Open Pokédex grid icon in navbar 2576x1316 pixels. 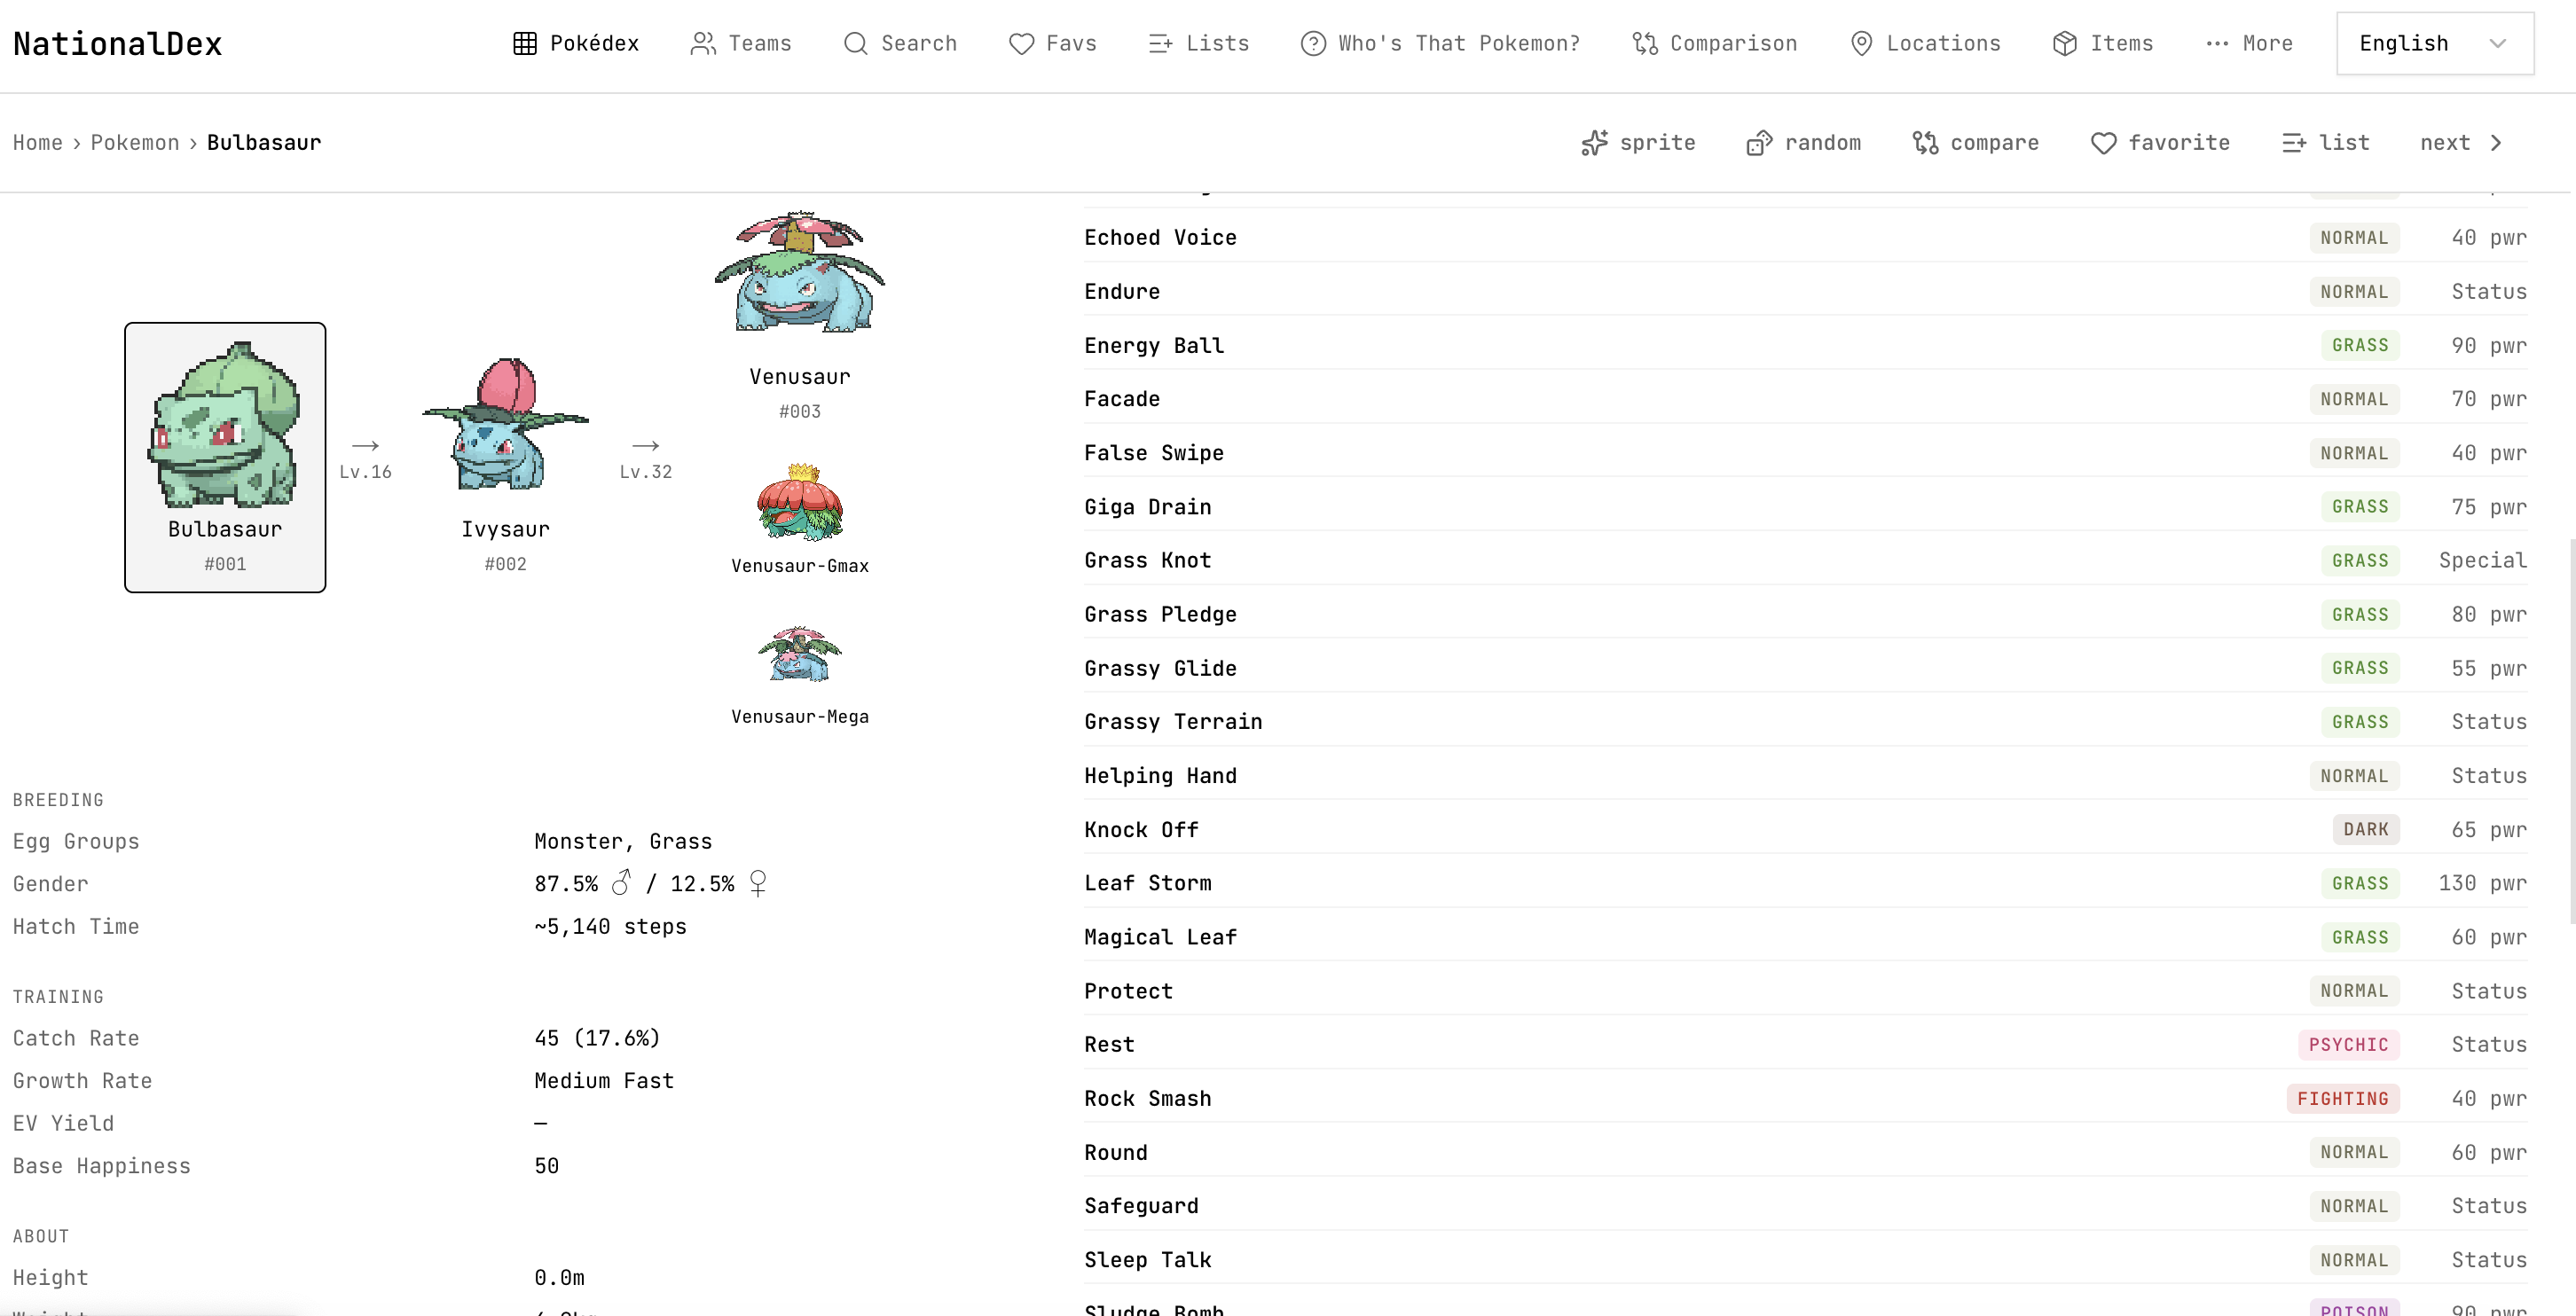tap(525, 43)
